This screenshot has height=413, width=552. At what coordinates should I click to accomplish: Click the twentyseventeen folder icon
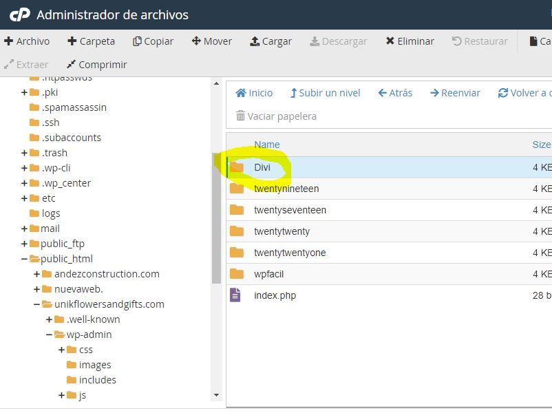pos(237,210)
